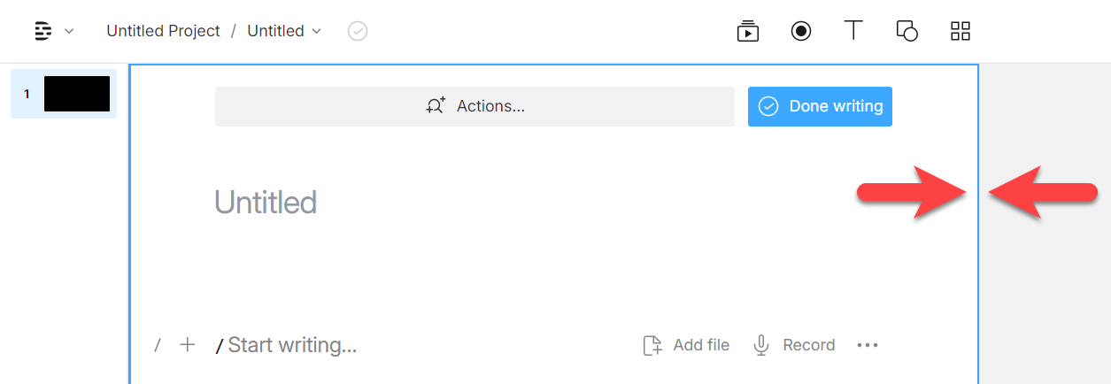Start presentation with the play slides icon
The height and width of the screenshot is (384, 1111).
(748, 31)
